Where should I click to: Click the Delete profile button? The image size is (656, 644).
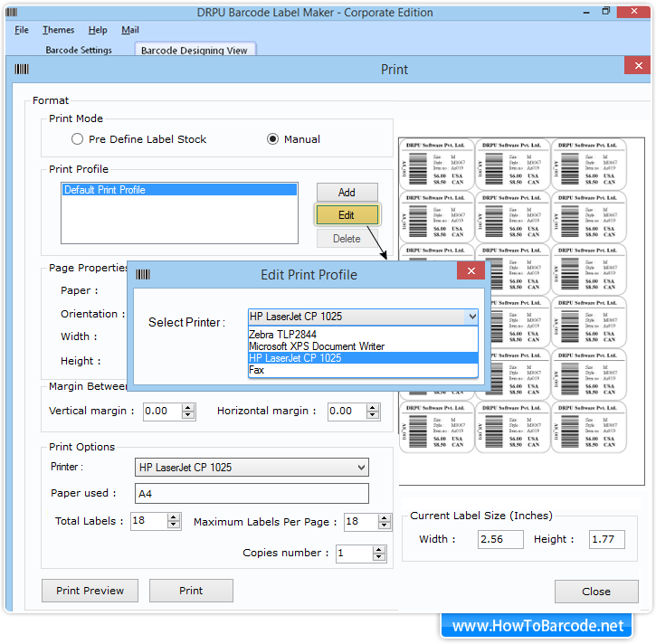pos(347,239)
